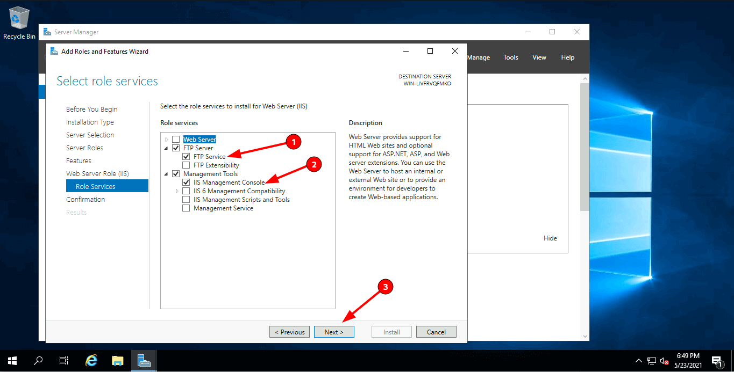Uncheck the IIS Management Console checkbox

tap(186, 183)
